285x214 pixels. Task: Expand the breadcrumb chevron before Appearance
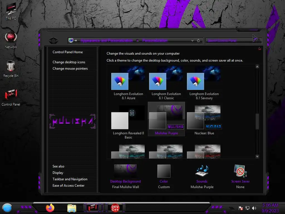[x=76, y=41]
